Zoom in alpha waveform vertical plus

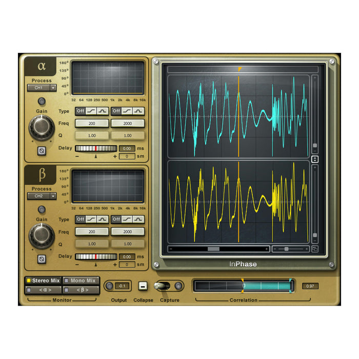tap(315, 78)
